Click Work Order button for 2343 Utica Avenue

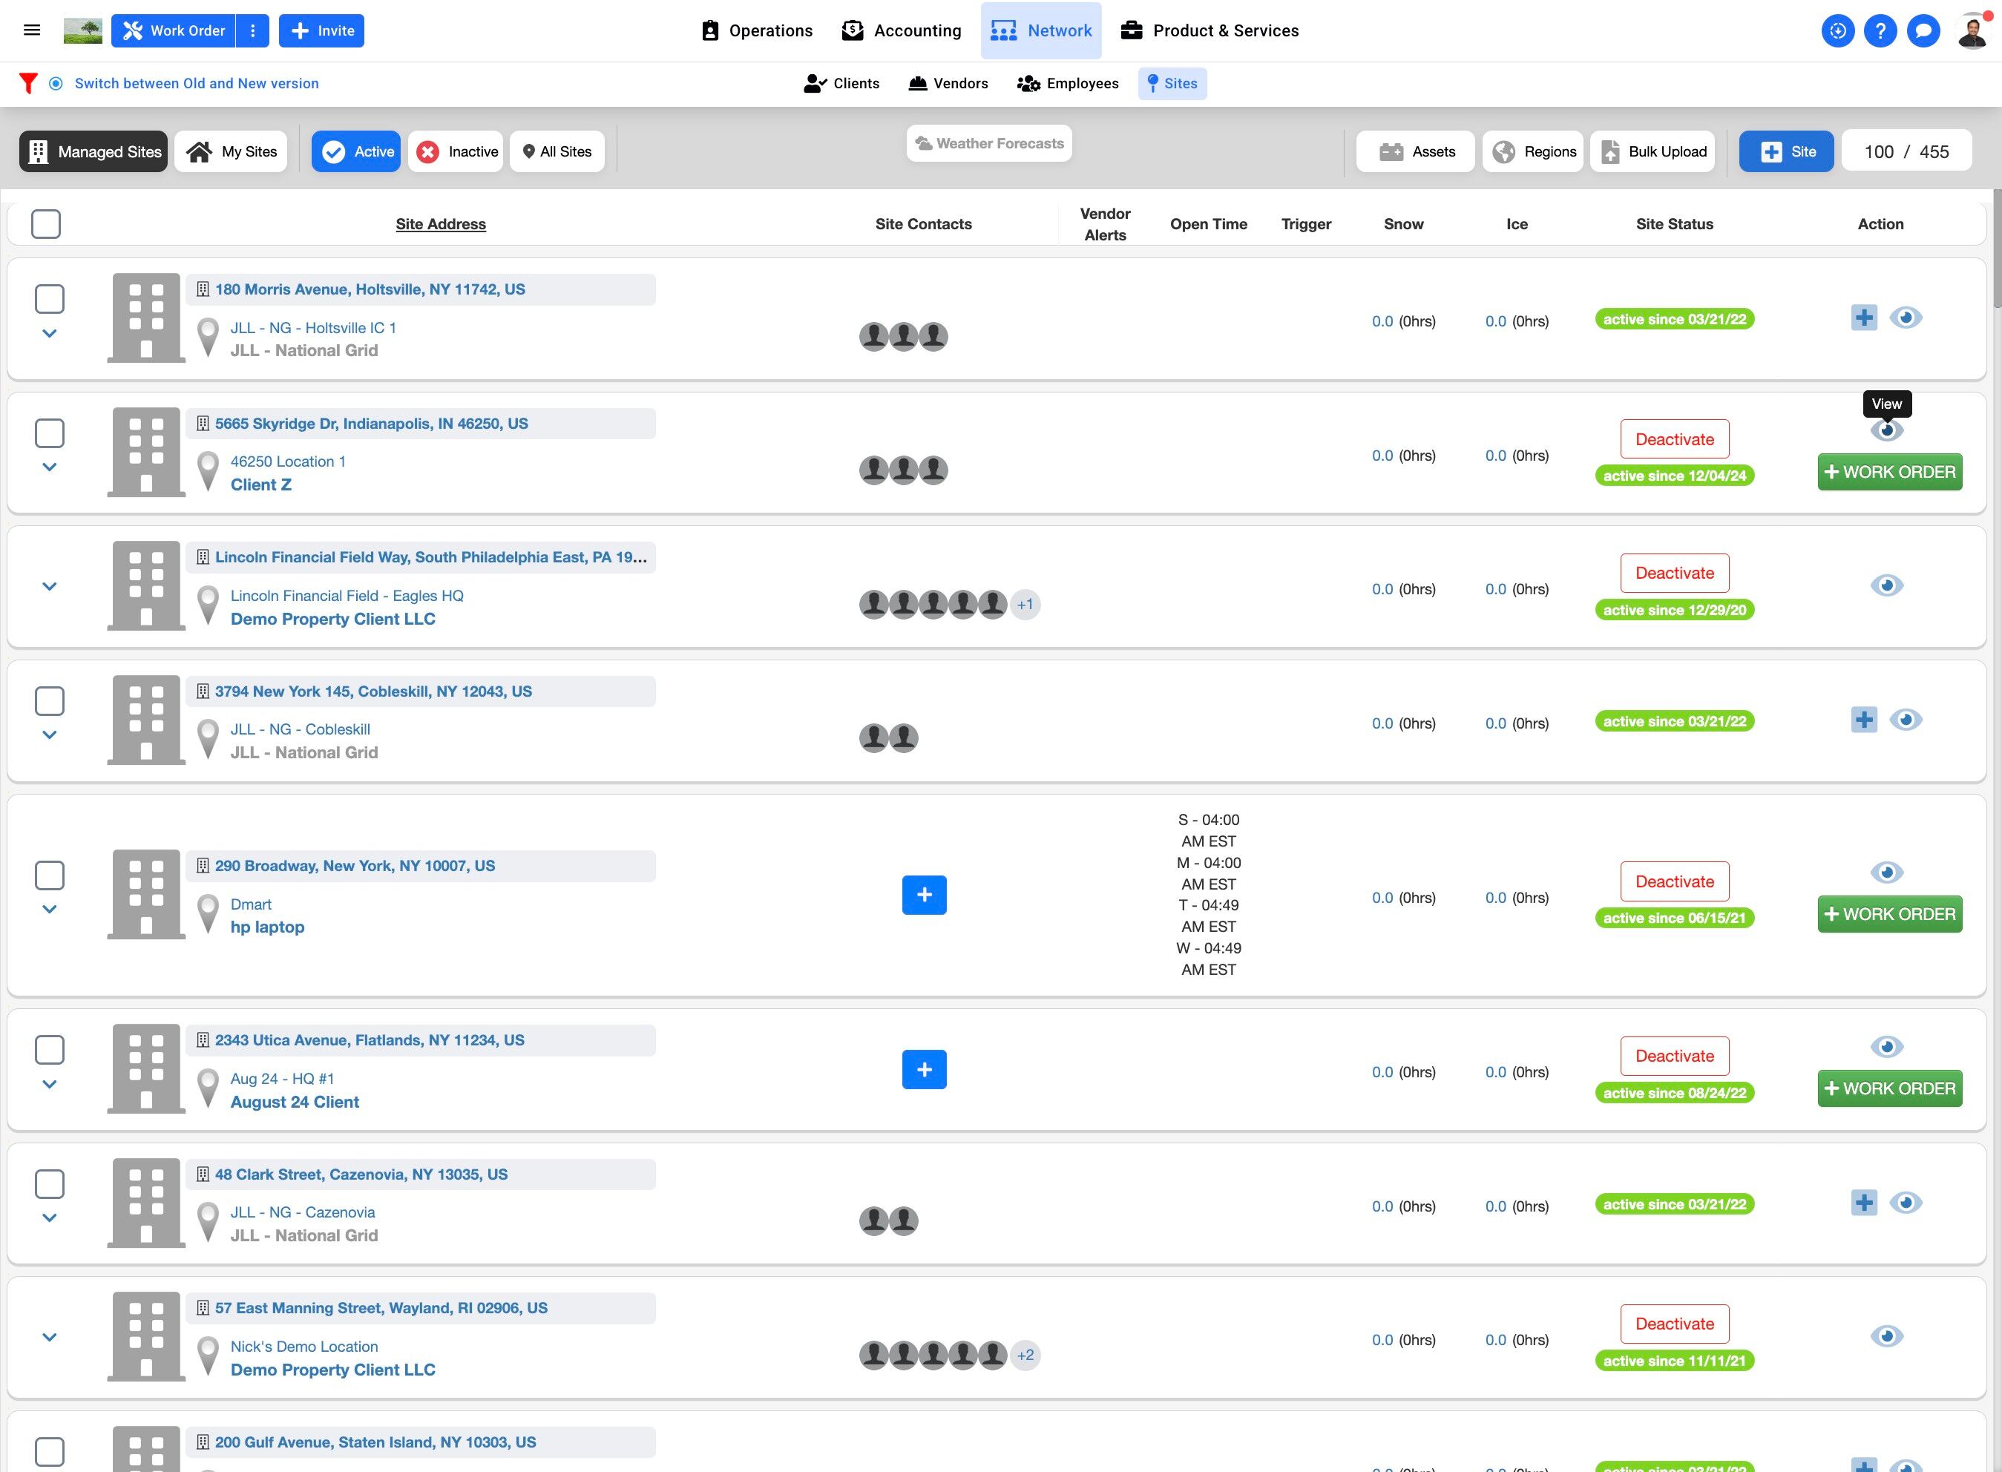click(1889, 1089)
